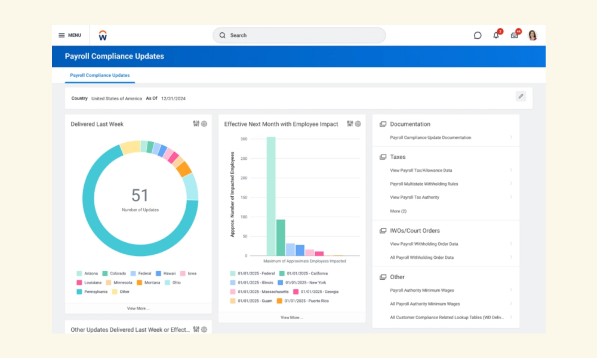Open gear settings on Delivered Last Week
This screenshot has height=358, width=597.
click(204, 124)
